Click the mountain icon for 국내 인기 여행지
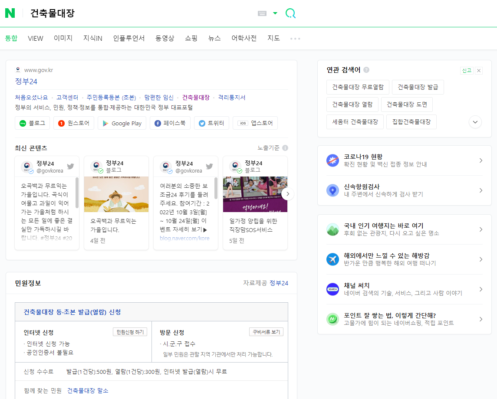This screenshot has width=497, height=399. (332, 229)
